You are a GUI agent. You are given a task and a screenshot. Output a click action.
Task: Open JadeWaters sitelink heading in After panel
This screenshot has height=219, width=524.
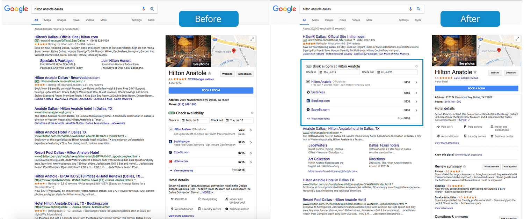[x=318, y=145]
